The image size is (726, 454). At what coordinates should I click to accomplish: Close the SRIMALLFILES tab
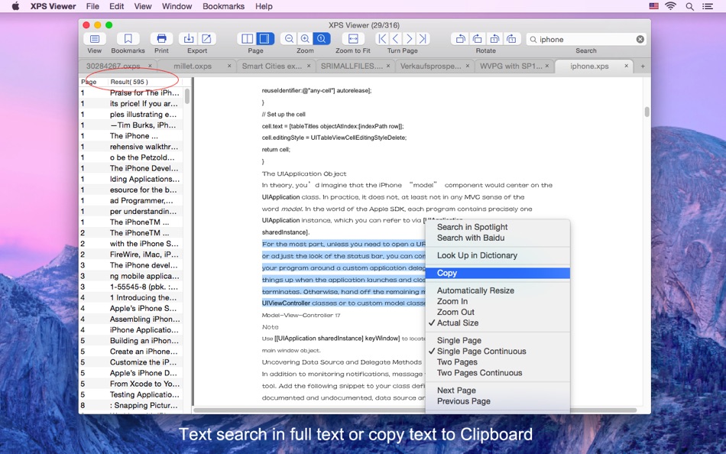click(388, 66)
